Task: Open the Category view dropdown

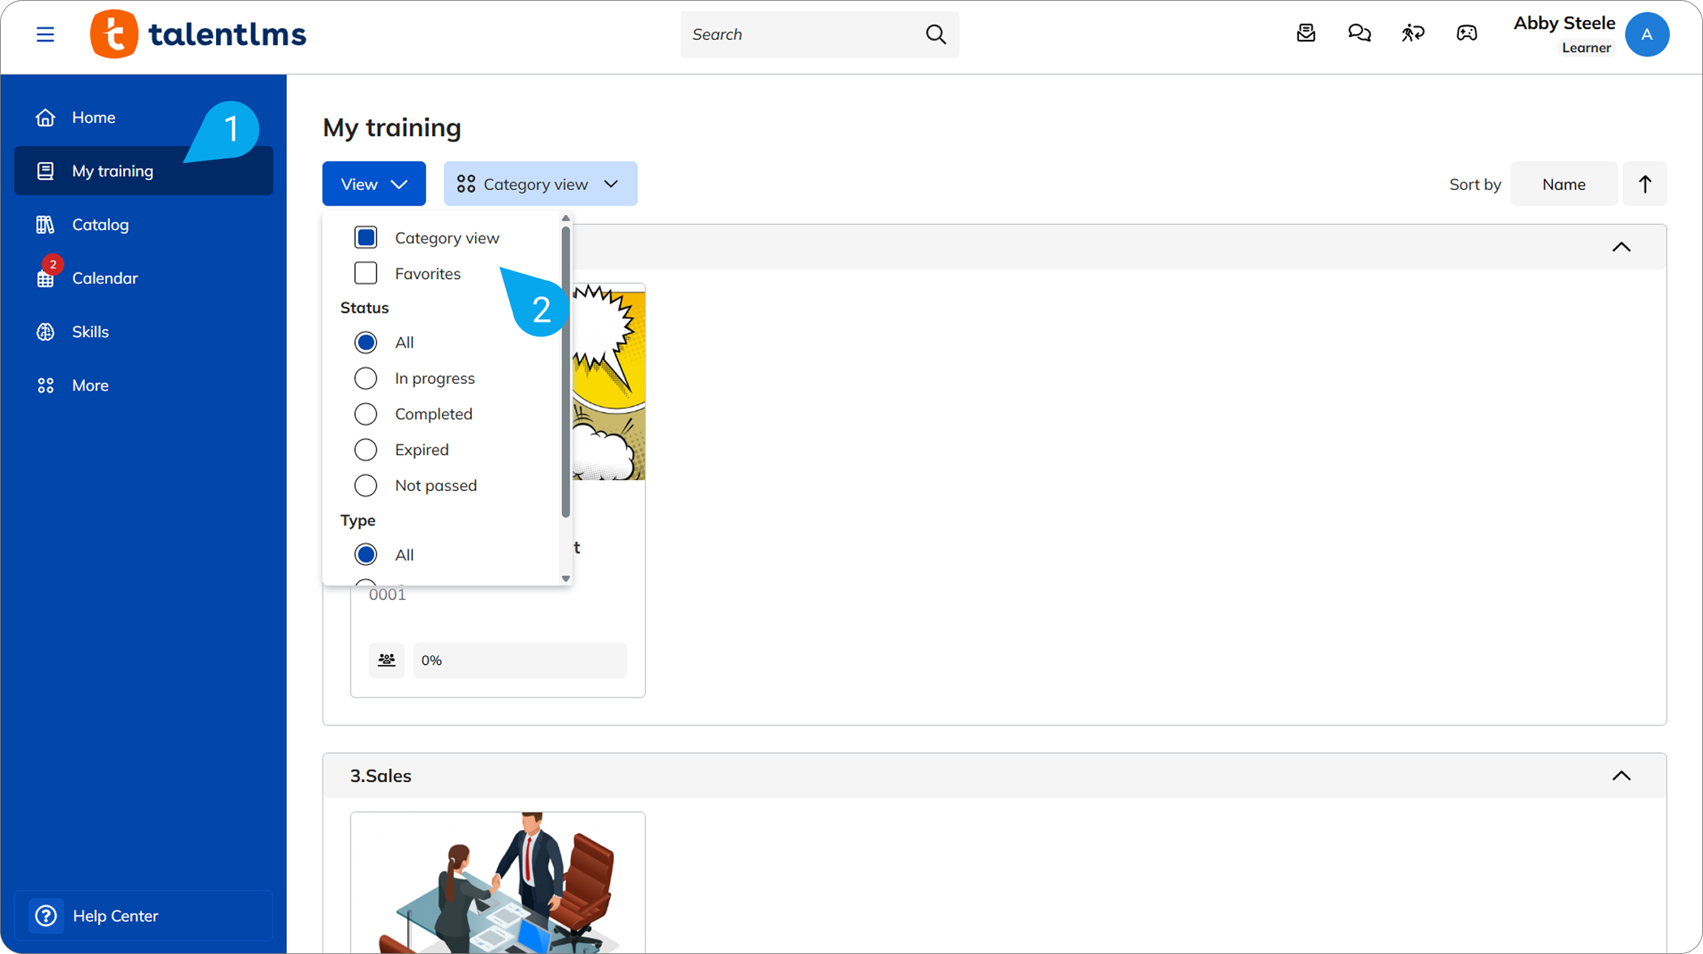Action: [x=540, y=184]
